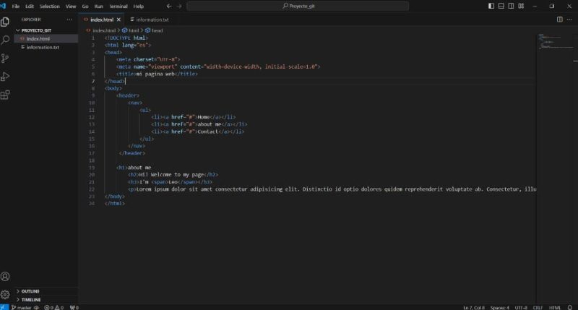Screen dimensions: 578x310
Task: Open the Terminal menu
Action: tap(118, 6)
